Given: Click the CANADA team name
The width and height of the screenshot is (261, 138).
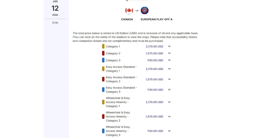Looking at the screenshot, I should pos(127,19).
